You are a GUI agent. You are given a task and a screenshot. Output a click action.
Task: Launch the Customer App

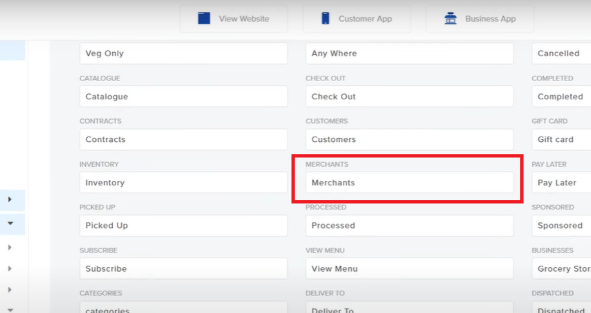(357, 18)
